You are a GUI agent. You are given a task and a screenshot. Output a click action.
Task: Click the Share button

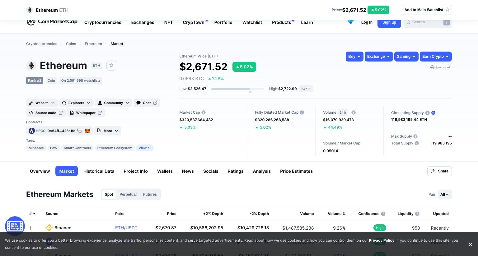439,171
